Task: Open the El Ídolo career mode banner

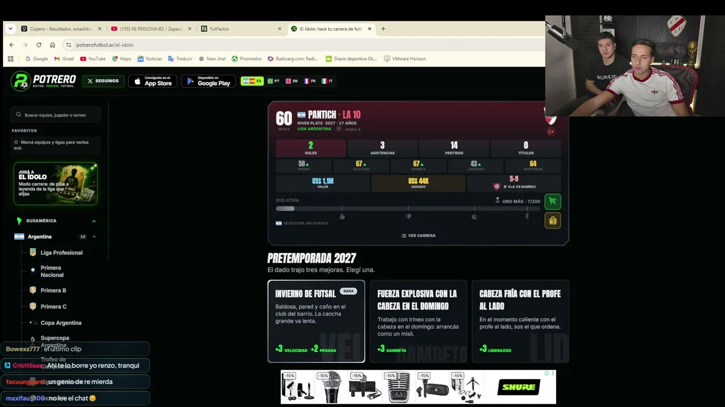Action: pos(56,184)
